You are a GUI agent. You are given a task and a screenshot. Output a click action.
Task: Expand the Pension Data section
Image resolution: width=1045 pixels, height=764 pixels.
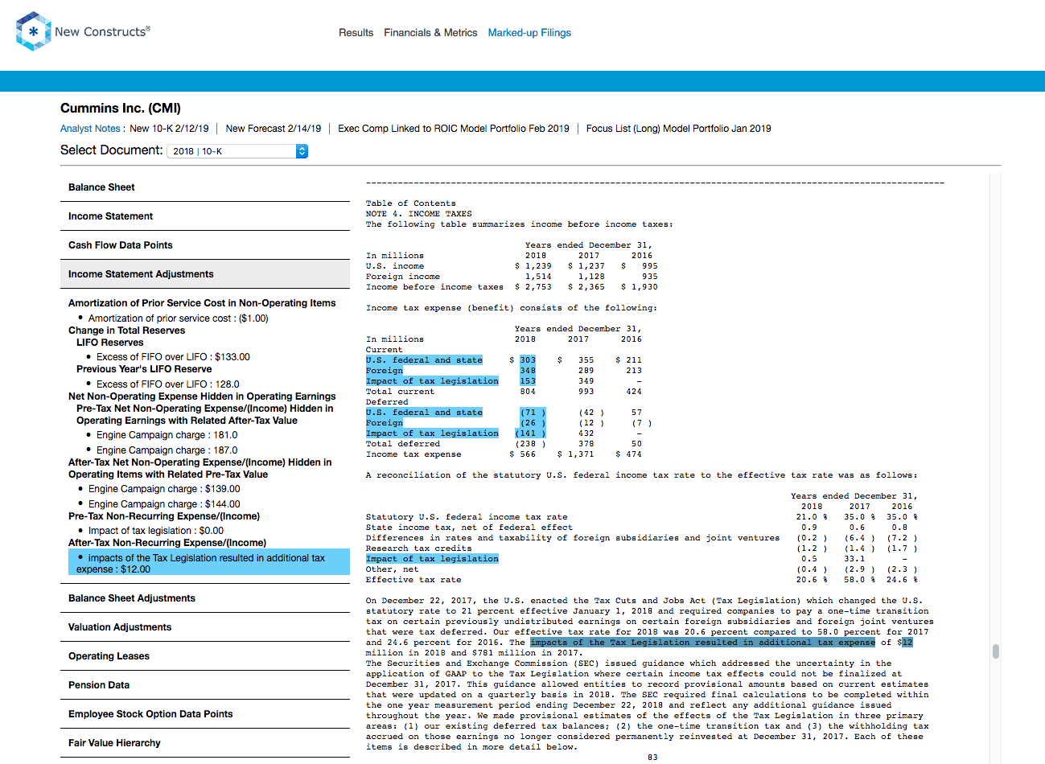click(x=205, y=685)
